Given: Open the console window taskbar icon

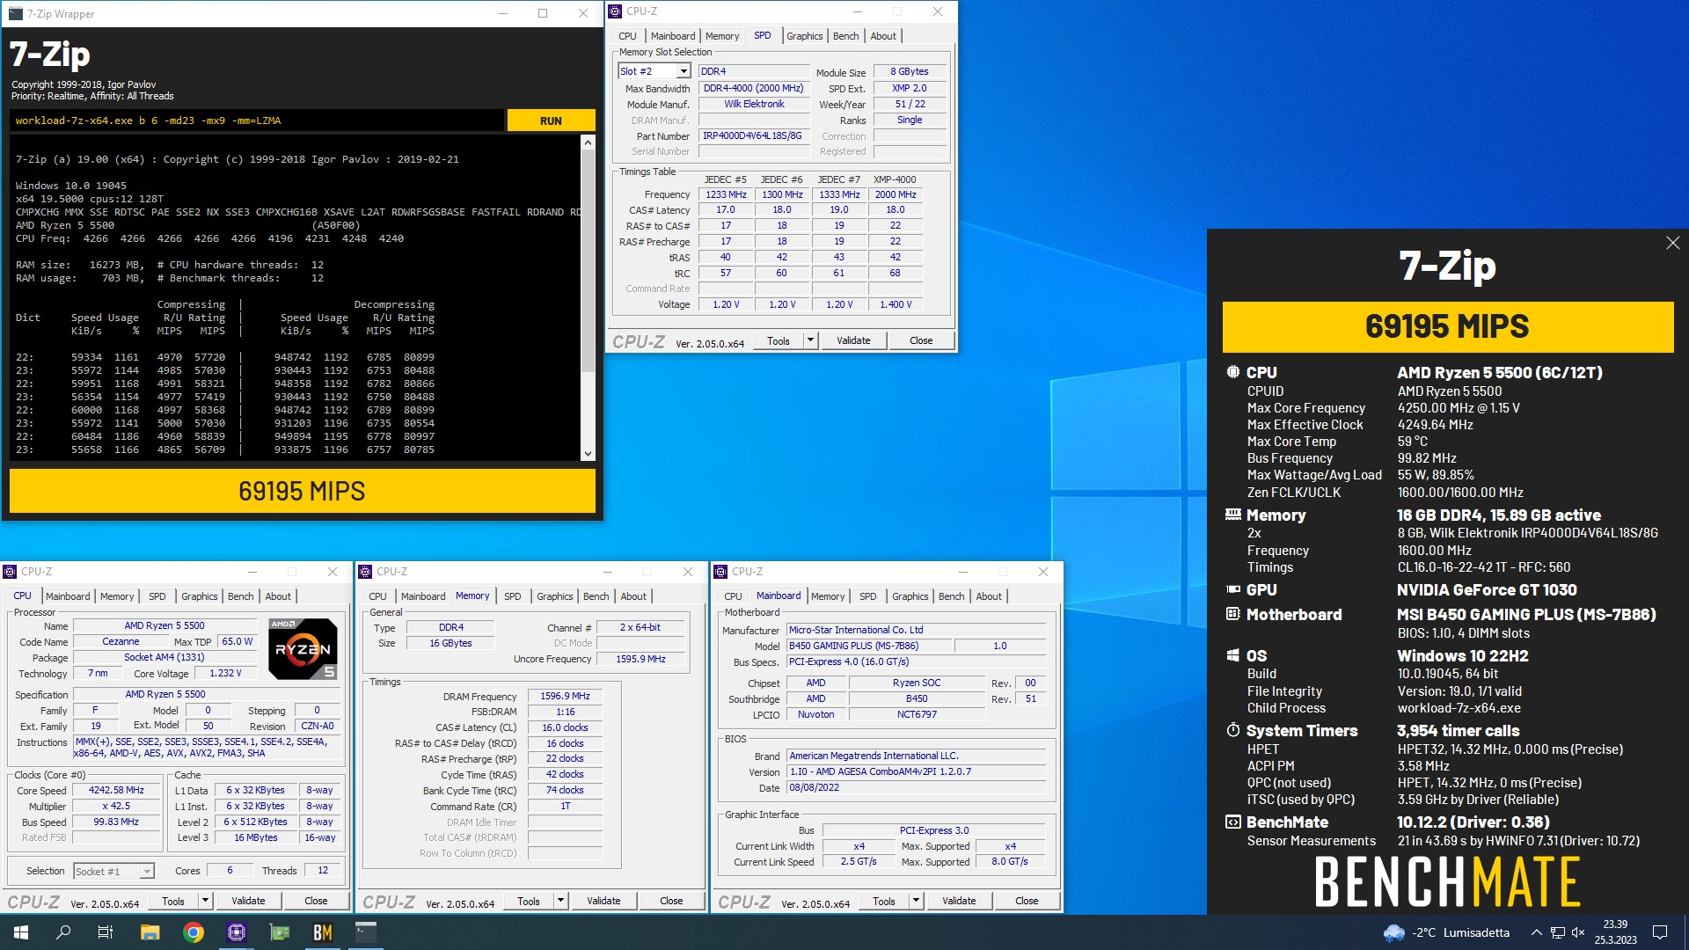Looking at the screenshot, I should (x=366, y=932).
